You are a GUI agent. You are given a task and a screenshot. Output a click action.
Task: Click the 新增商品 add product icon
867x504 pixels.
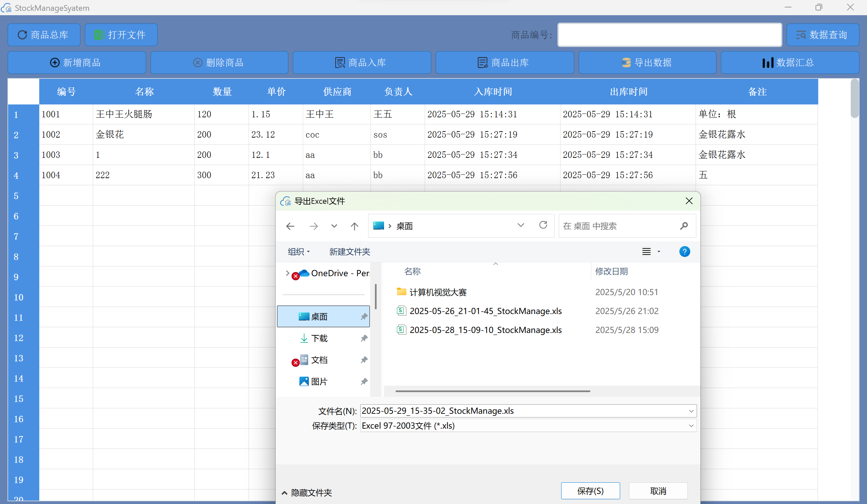coord(55,63)
